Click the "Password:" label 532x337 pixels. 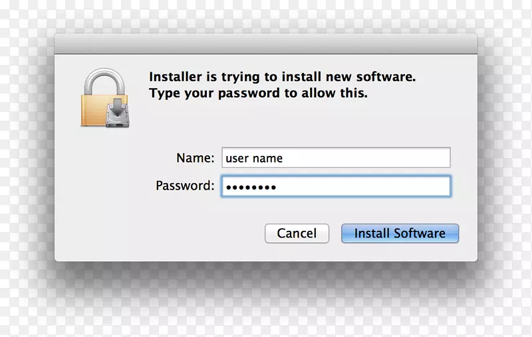[185, 186]
